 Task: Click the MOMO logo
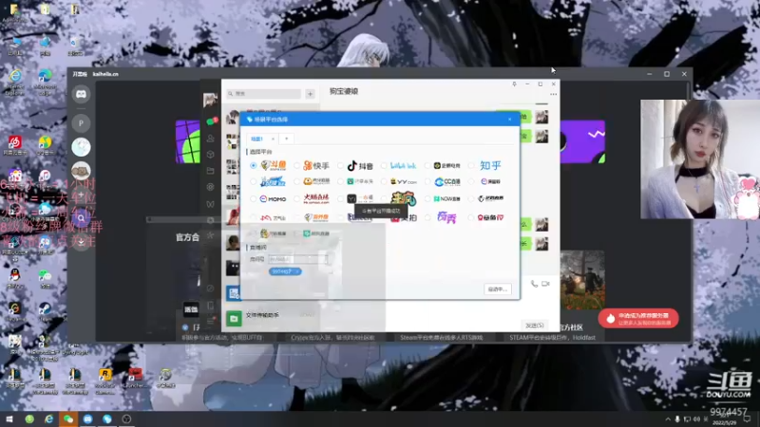pos(273,199)
